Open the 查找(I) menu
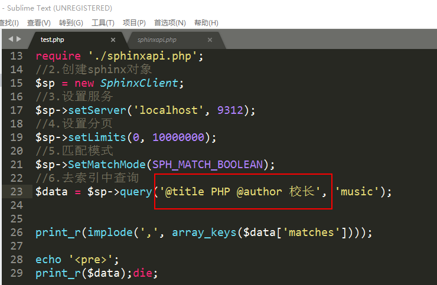The width and height of the screenshot is (437, 285). [x=8, y=22]
